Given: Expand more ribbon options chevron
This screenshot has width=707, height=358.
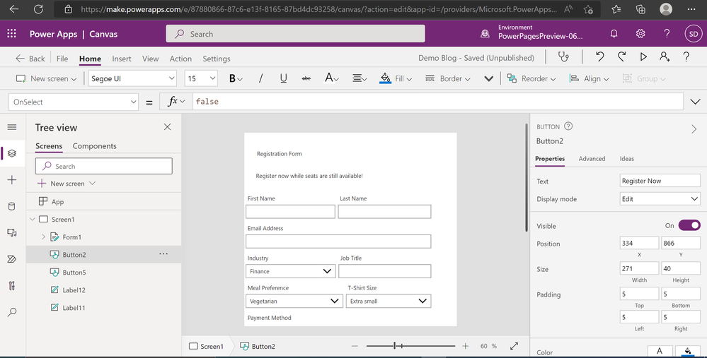Looking at the screenshot, I should (x=489, y=78).
